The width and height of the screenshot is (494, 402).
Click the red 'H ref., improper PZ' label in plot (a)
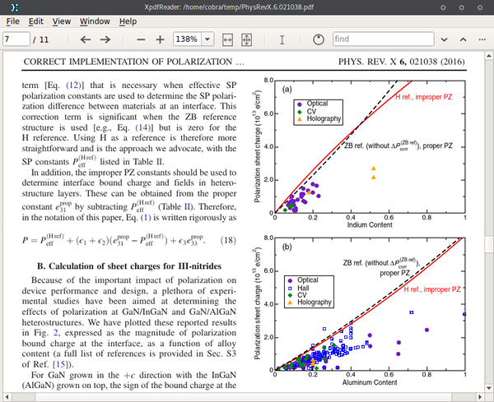click(423, 97)
